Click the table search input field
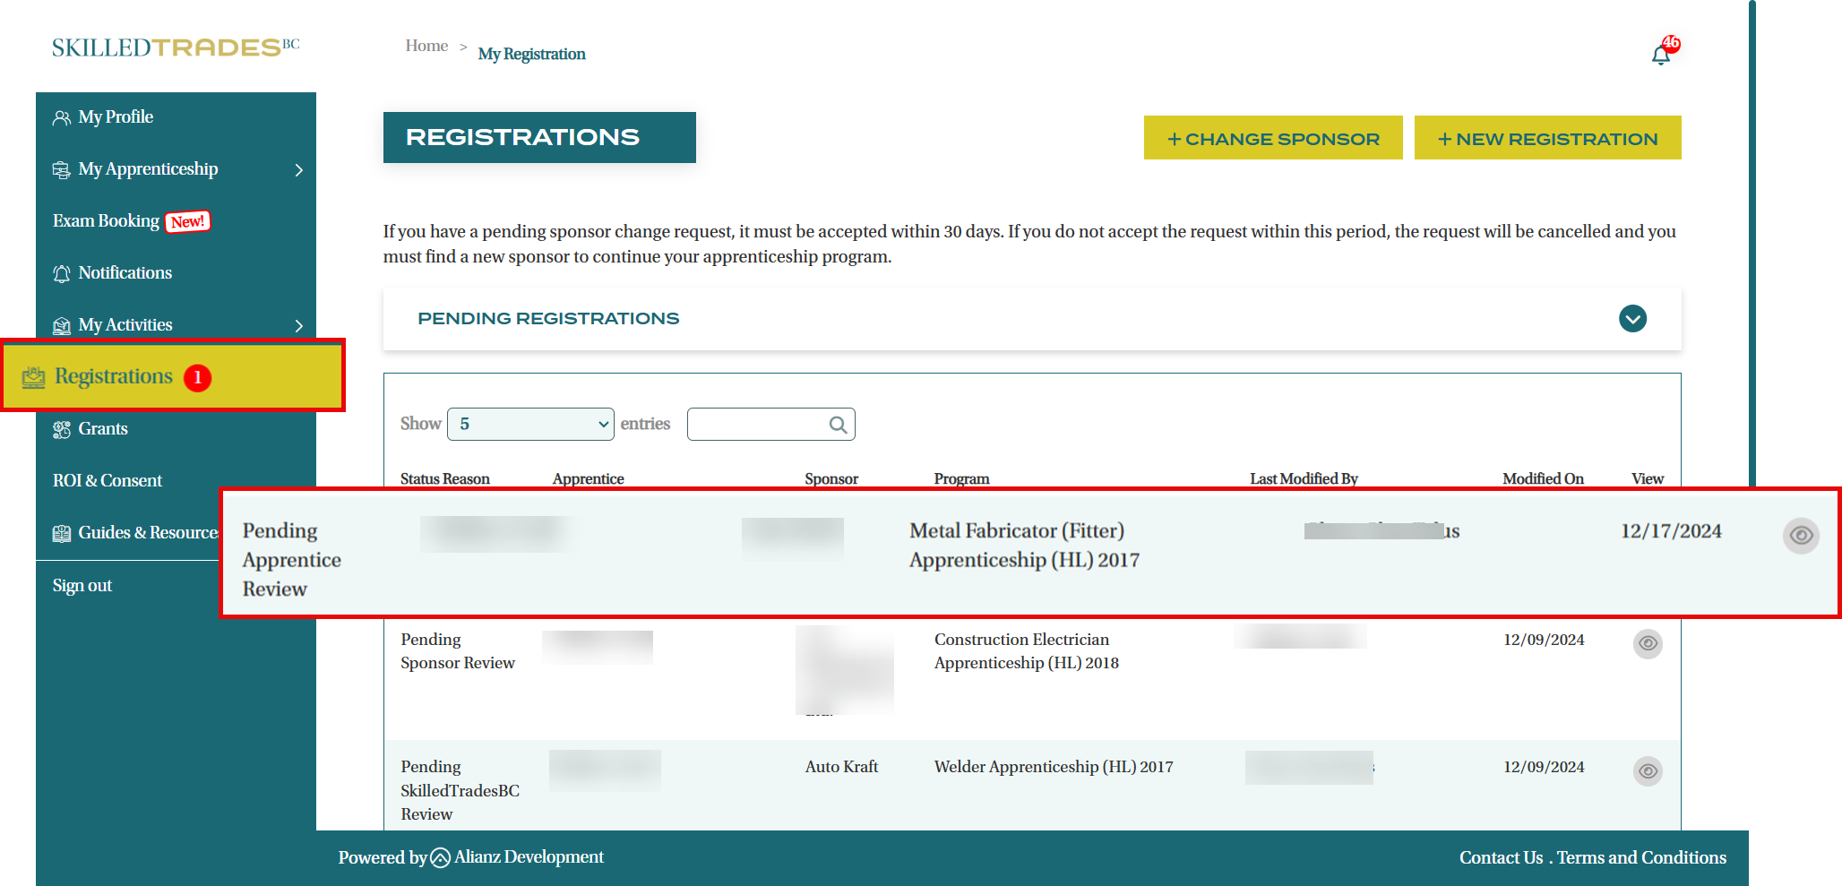This screenshot has height=886, width=1842. pyautogui.click(x=757, y=425)
